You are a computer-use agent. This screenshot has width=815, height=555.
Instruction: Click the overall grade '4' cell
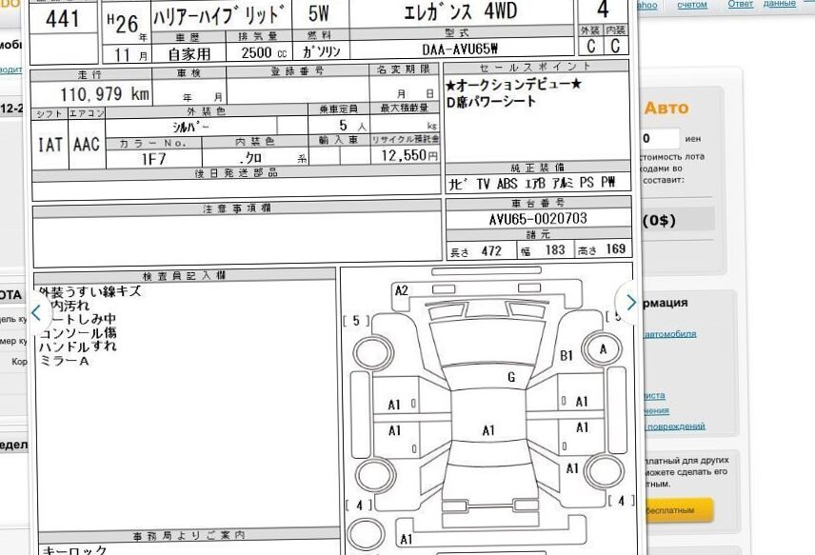[x=603, y=10]
